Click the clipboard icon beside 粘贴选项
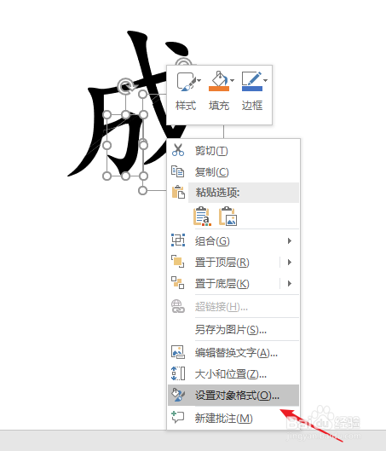 pos(178,192)
